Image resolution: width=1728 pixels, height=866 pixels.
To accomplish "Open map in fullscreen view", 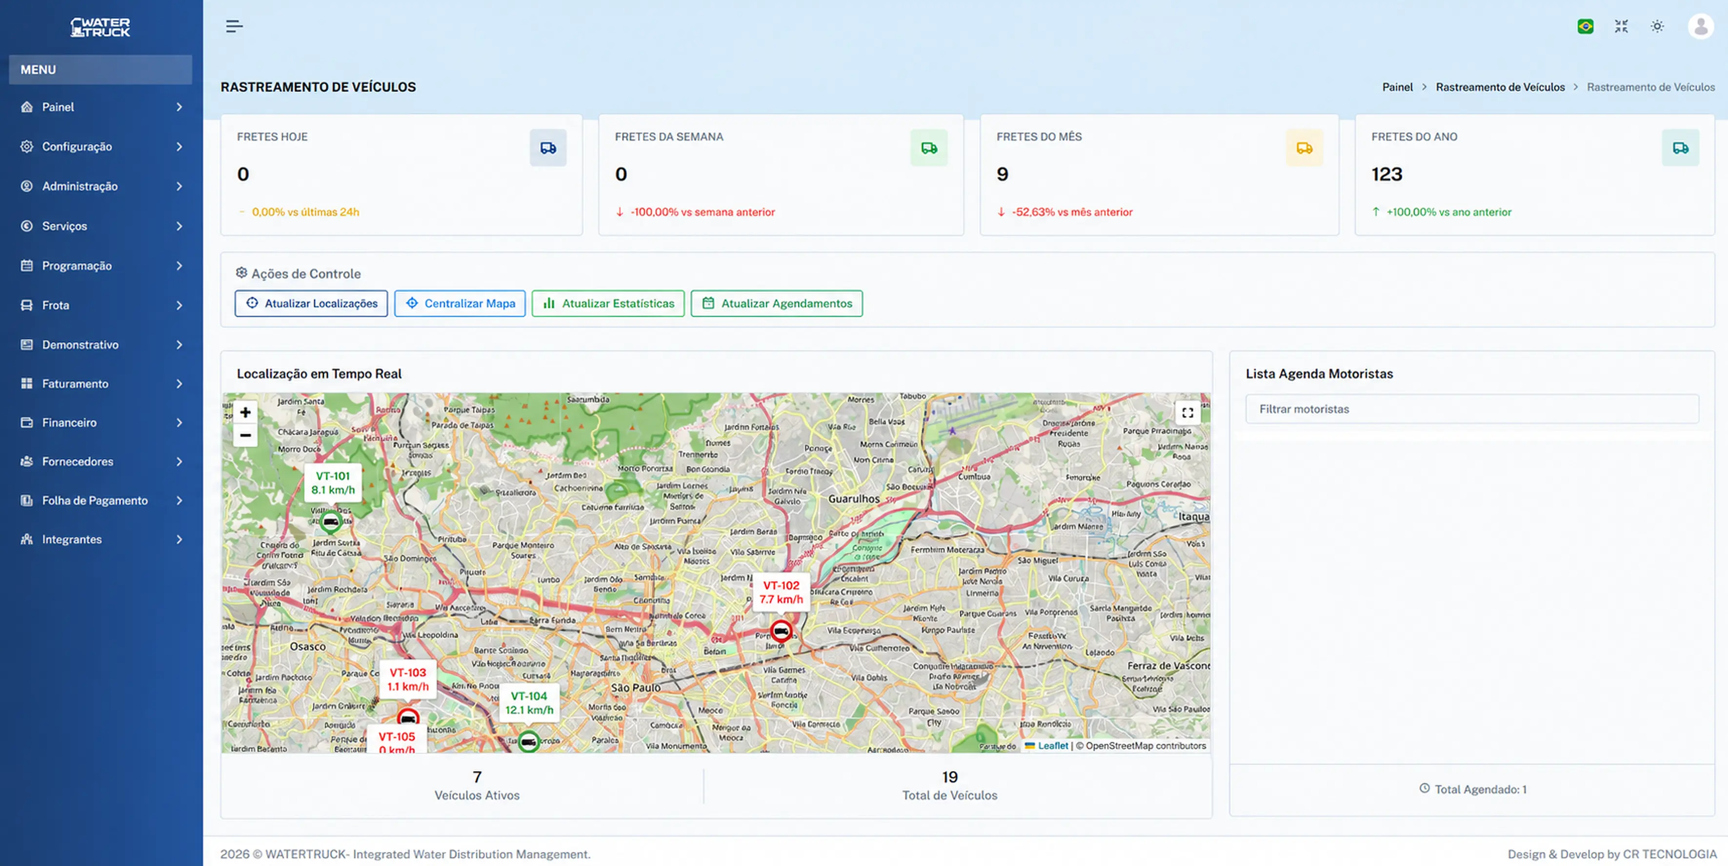I will point(1187,413).
